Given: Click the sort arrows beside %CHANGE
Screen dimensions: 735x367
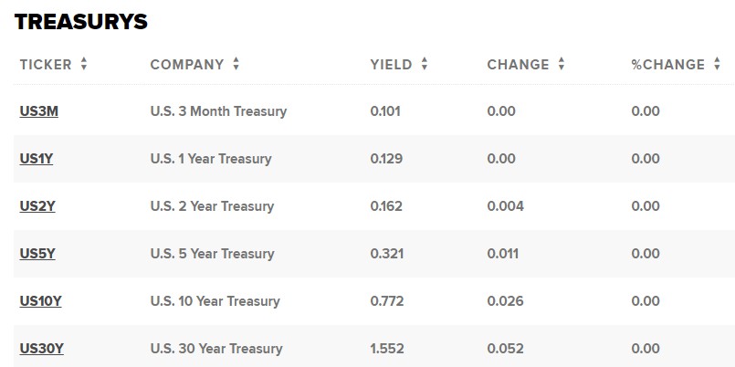Looking at the screenshot, I should pos(717,65).
